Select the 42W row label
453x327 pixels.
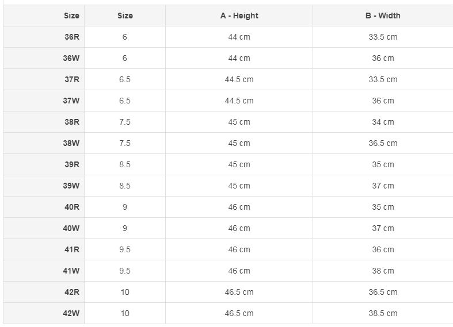pyautogui.click(x=71, y=313)
